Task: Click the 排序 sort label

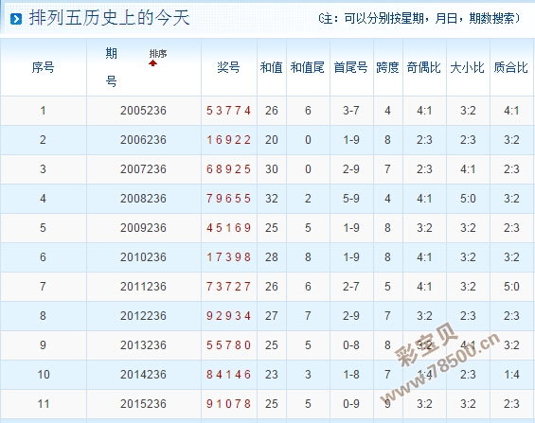Action: coord(158,54)
